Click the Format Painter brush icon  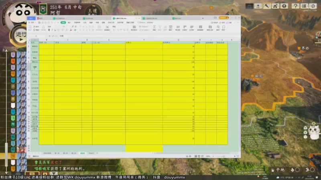pos(43,27)
